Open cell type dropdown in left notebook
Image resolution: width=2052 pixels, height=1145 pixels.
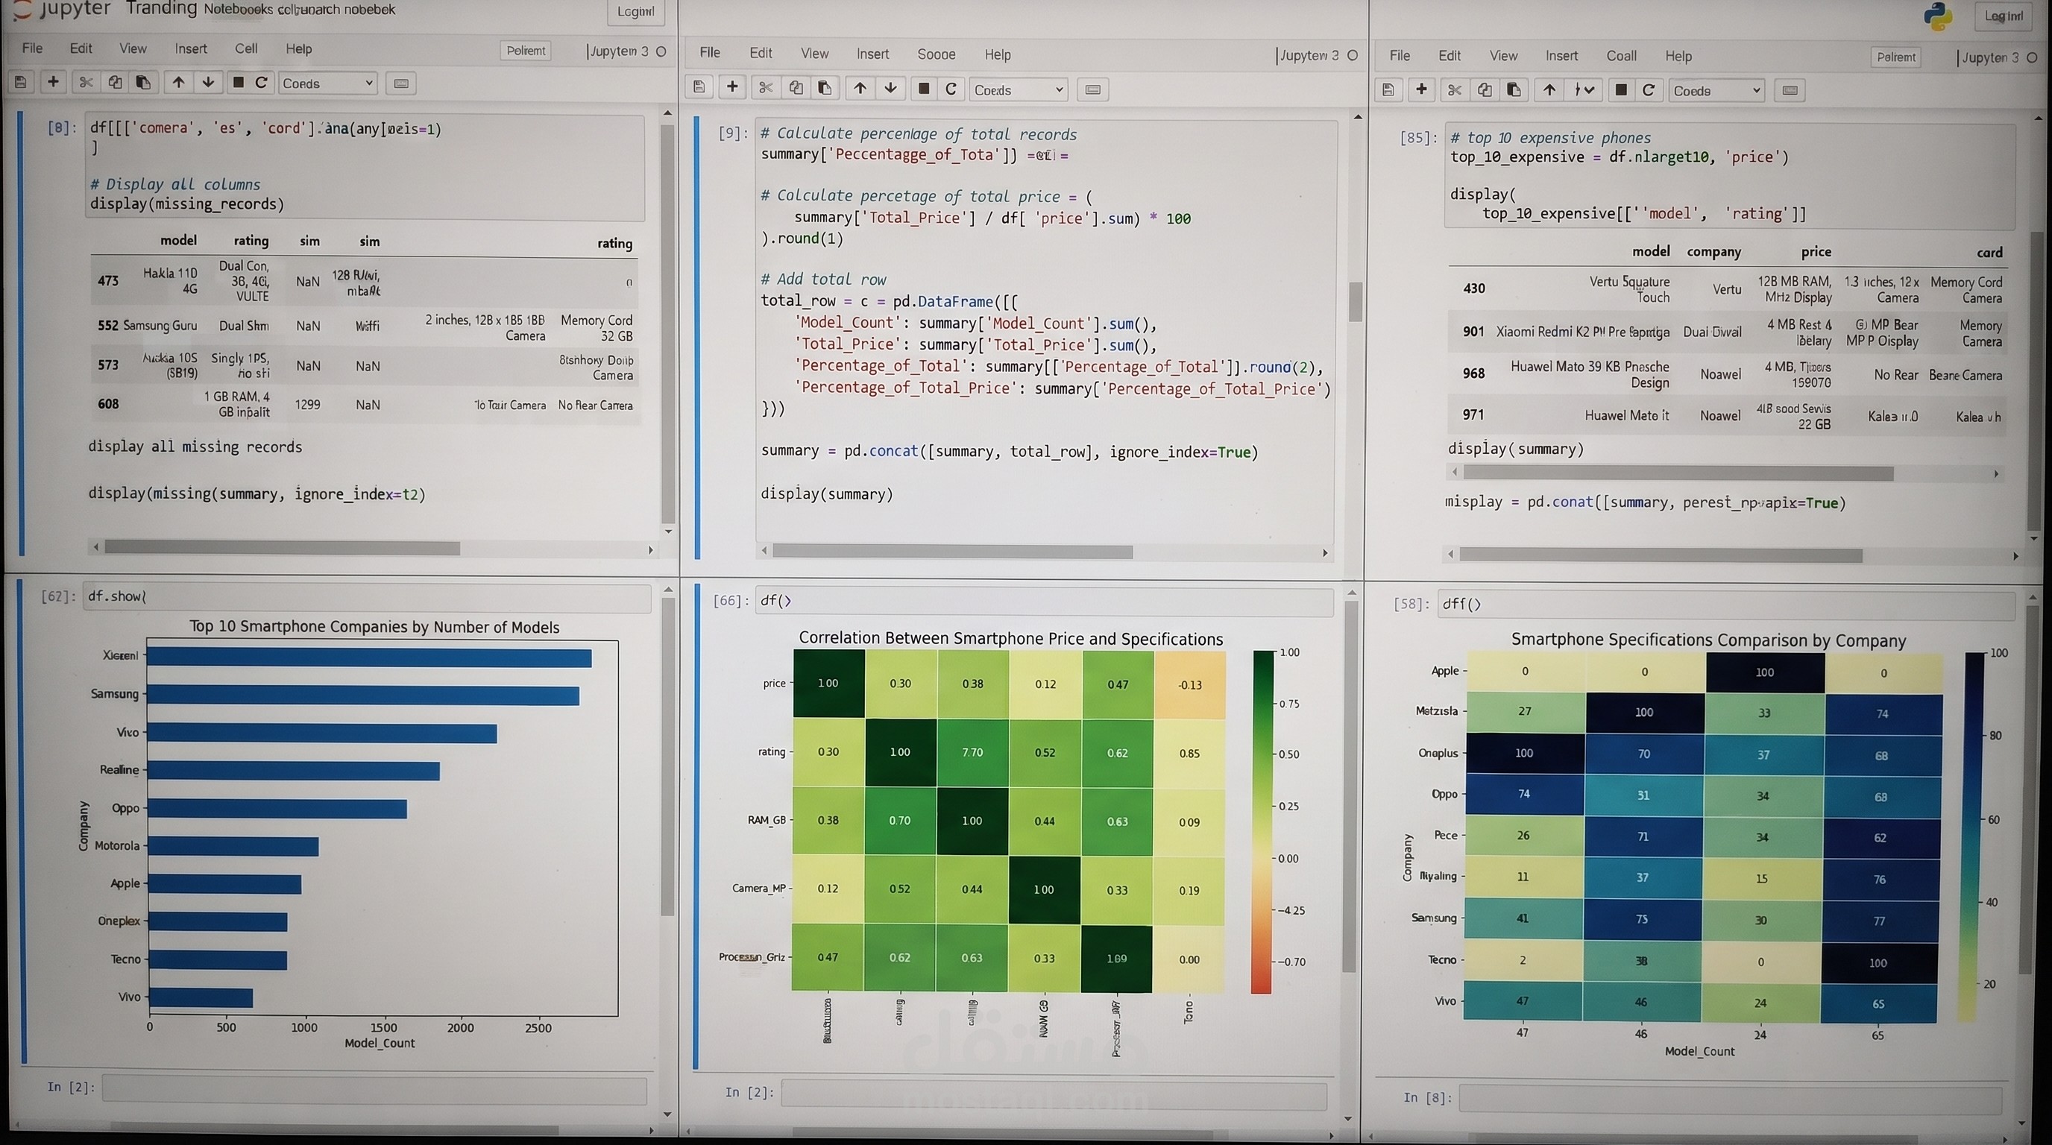[x=327, y=83]
